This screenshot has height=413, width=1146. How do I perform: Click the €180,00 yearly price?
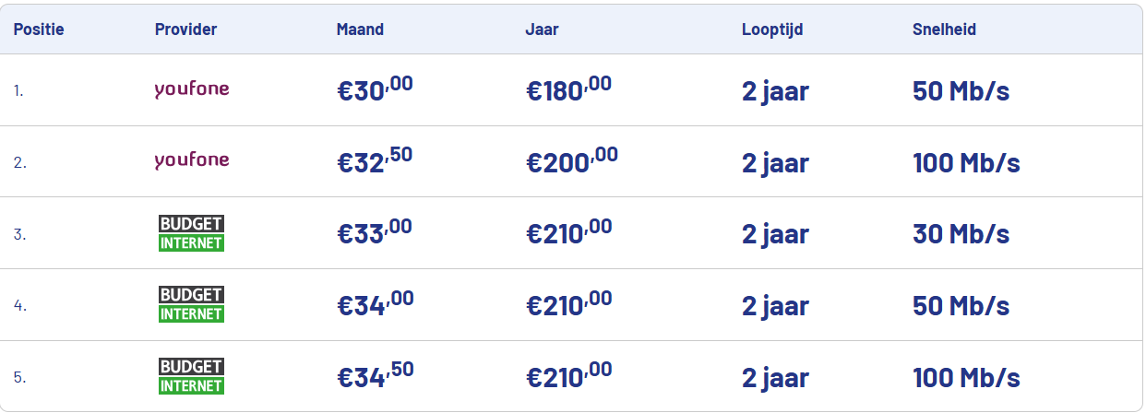click(x=568, y=89)
